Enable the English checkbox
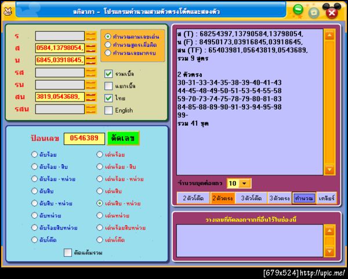The height and width of the screenshot is (279, 348). coord(108,110)
